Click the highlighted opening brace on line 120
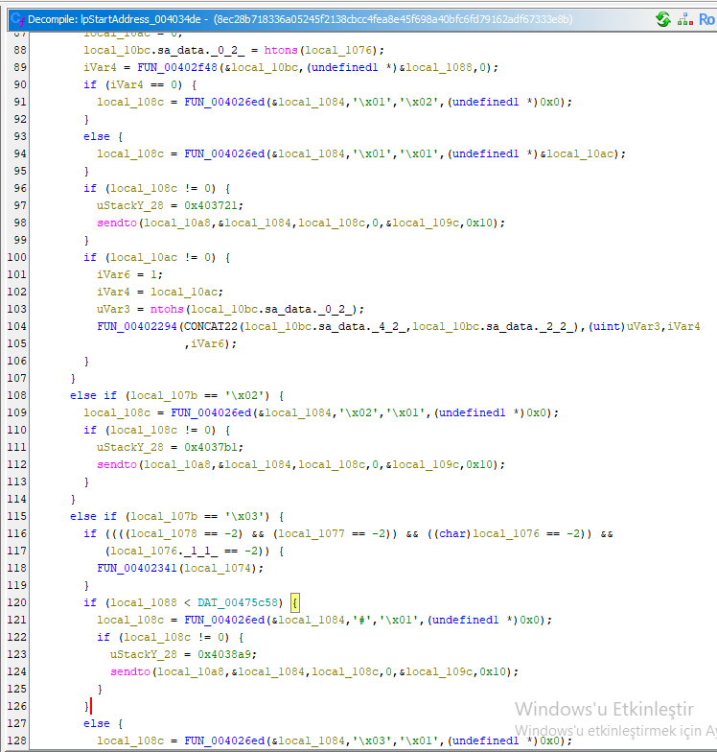The width and height of the screenshot is (717, 752). 294,602
